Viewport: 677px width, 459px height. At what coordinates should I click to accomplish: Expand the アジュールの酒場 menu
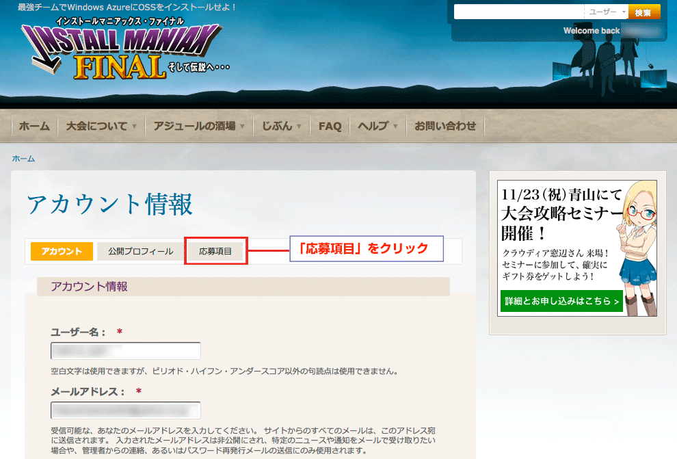pyautogui.click(x=199, y=126)
